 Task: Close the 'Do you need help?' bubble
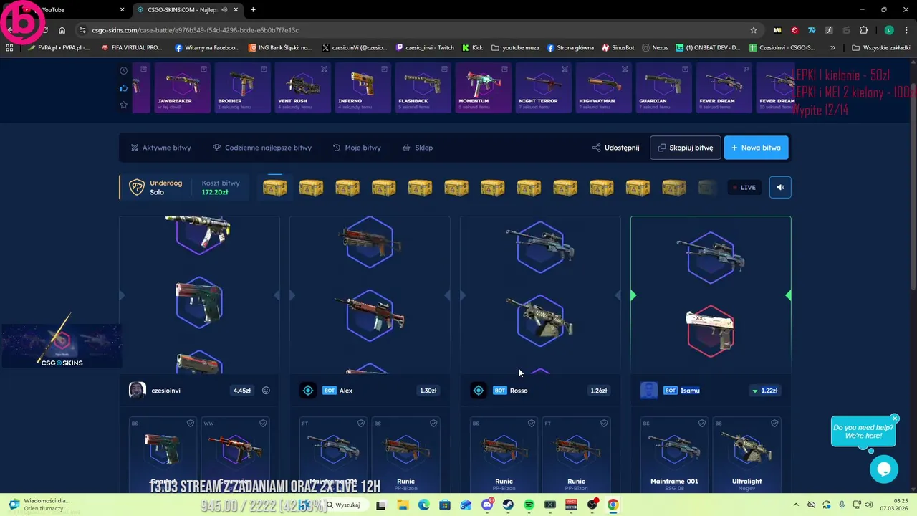pyautogui.click(x=895, y=419)
